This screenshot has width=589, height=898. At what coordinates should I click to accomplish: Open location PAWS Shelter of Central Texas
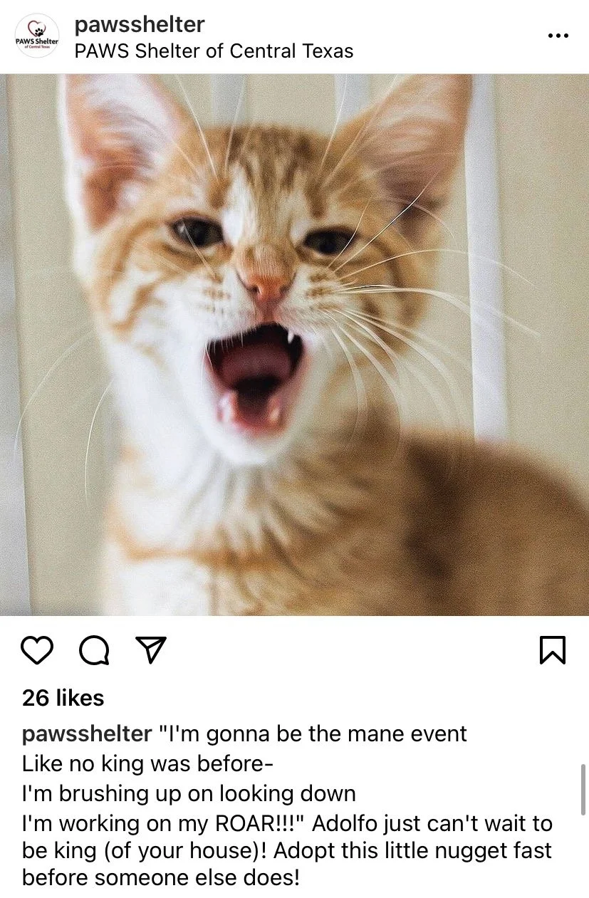click(214, 51)
